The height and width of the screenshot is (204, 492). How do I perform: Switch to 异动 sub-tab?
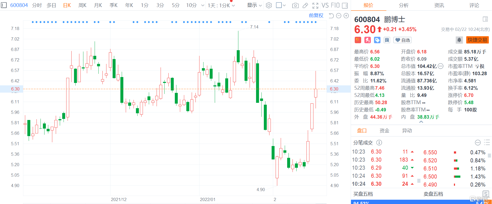point(407,131)
